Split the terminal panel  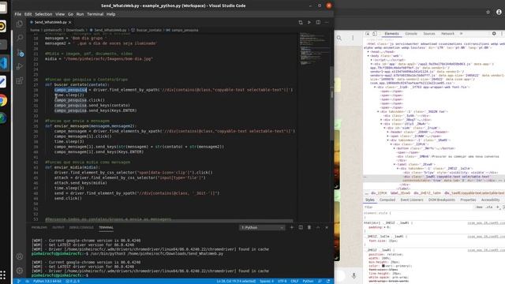301,227
